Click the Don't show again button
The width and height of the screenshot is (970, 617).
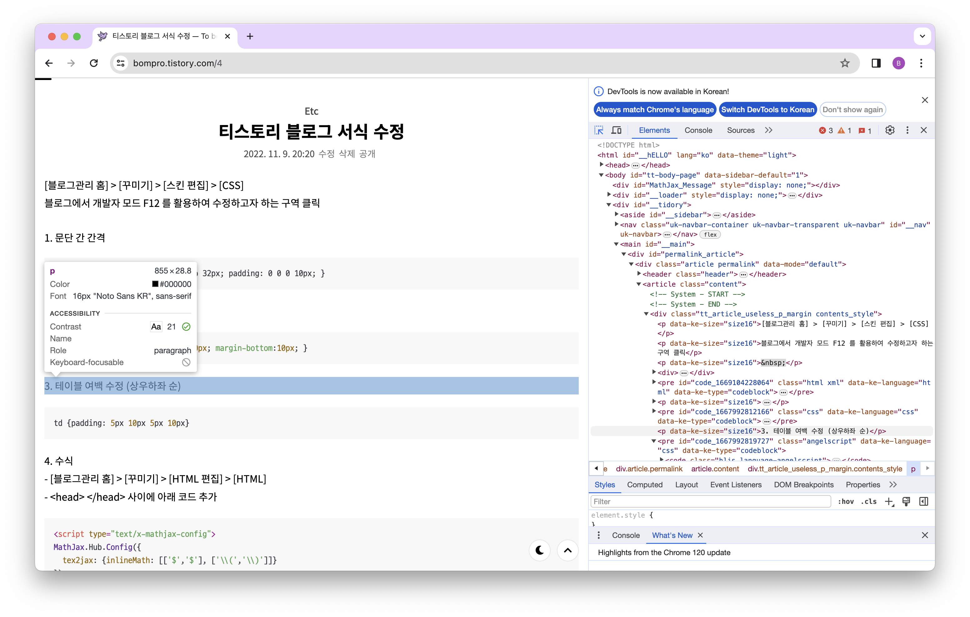[852, 110]
